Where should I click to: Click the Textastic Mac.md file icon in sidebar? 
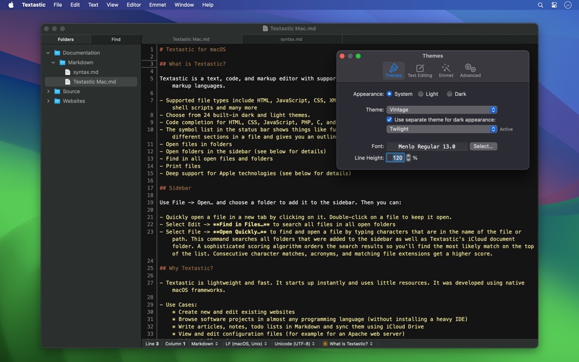coord(68,82)
